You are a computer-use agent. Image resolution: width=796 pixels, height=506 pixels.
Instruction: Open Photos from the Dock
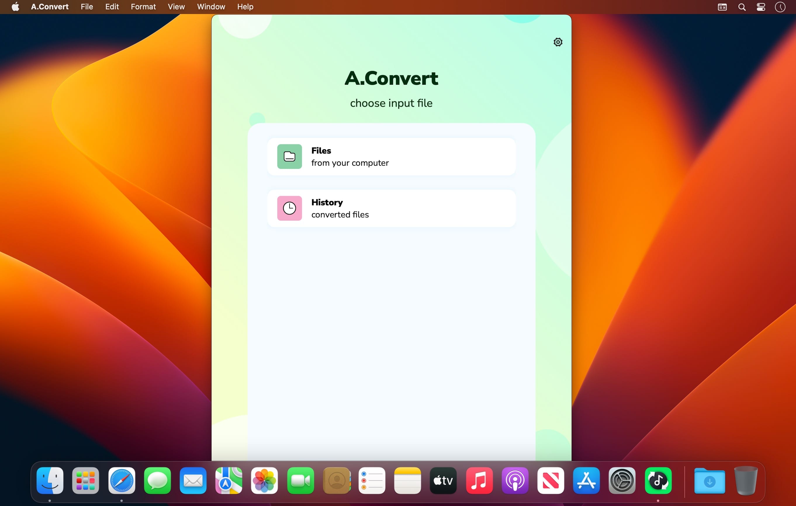point(264,481)
